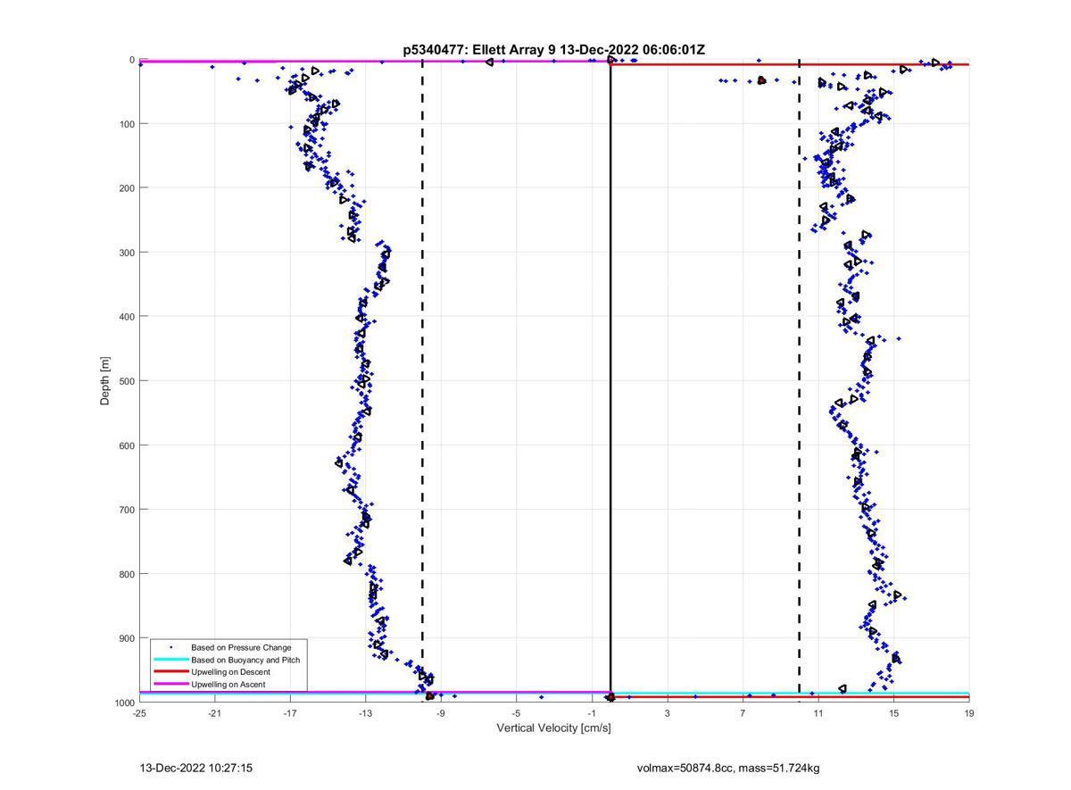Click the x-axis tick label 19
Image resolution: width=1071 pixels, height=790 pixels.
(969, 714)
